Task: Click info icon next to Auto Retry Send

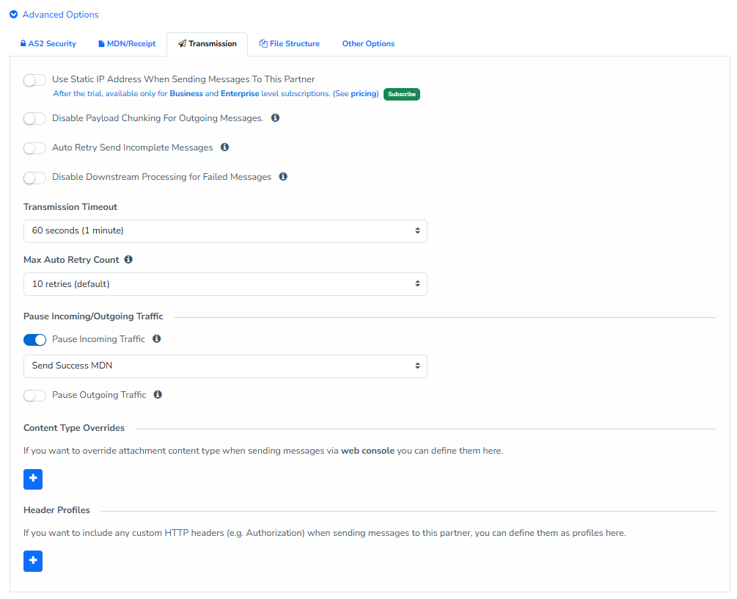Action: (x=224, y=148)
